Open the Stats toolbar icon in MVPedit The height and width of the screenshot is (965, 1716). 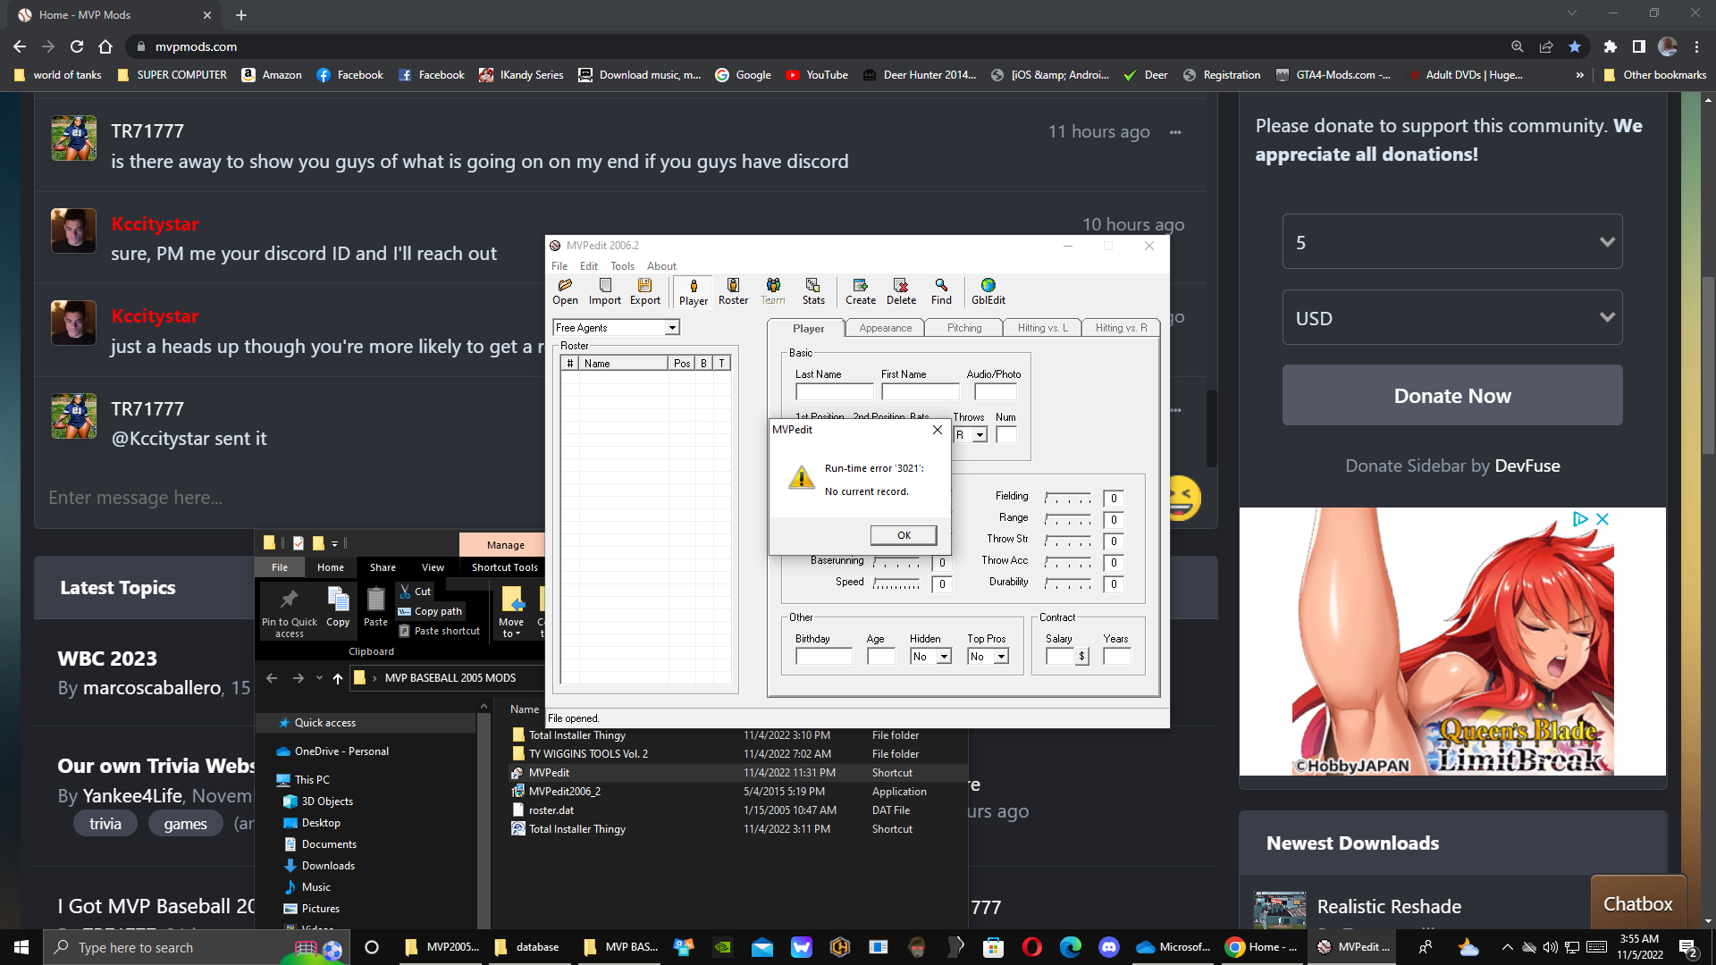point(813,291)
